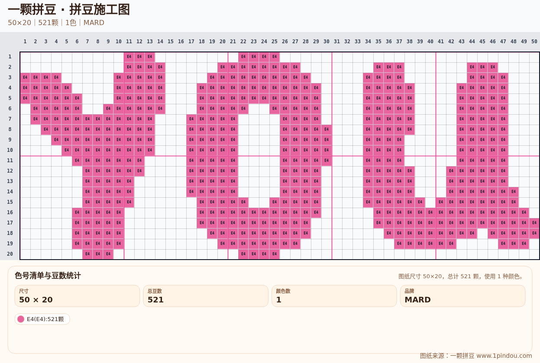Click the pink E4 color swatch in legend
This screenshot has width=540, height=363.
(21, 319)
